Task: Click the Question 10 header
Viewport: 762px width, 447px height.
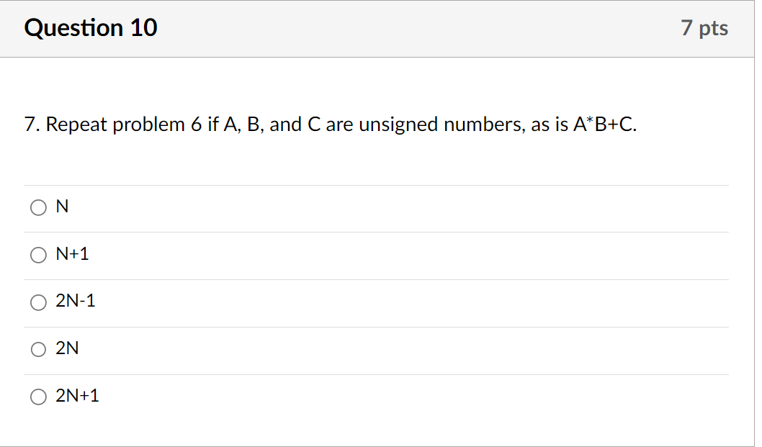Action: [x=90, y=28]
